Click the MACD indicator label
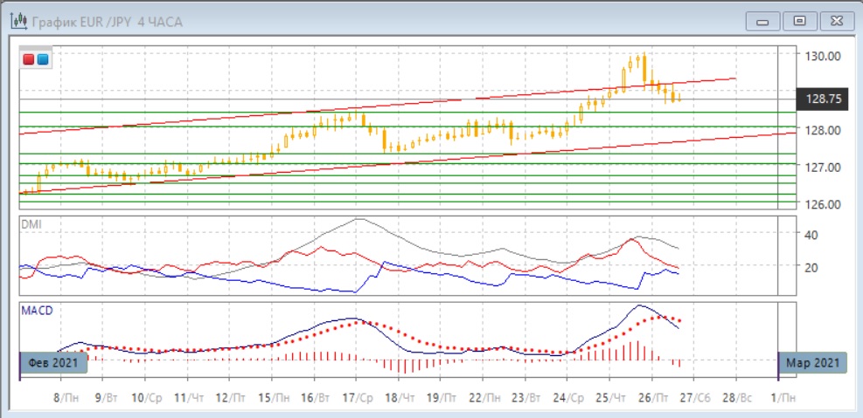Image resolution: width=863 pixels, height=418 pixels. pyautogui.click(x=36, y=310)
